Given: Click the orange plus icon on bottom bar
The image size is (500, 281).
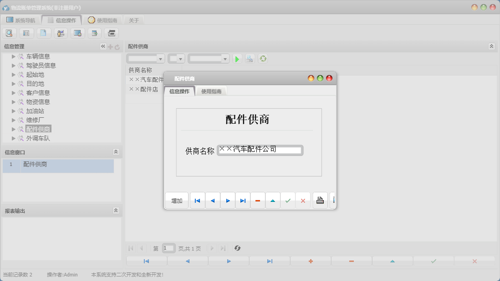Looking at the screenshot, I should coord(311,261).
